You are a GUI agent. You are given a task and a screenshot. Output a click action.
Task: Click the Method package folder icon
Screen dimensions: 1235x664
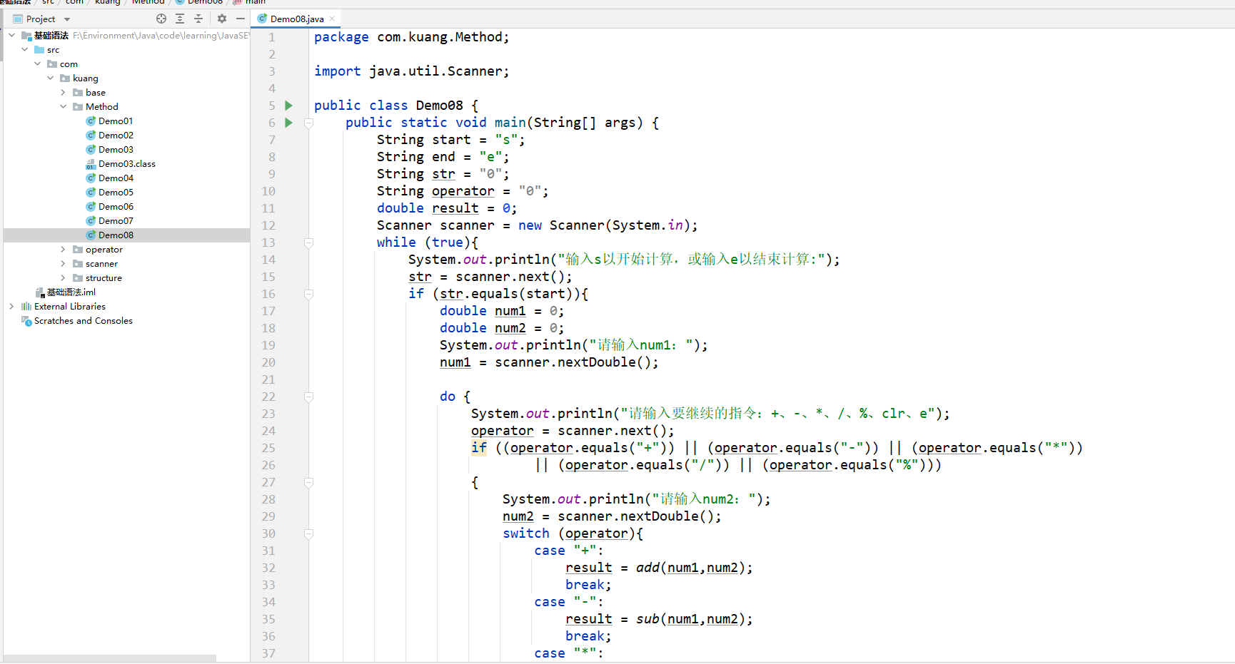[78, 107]
